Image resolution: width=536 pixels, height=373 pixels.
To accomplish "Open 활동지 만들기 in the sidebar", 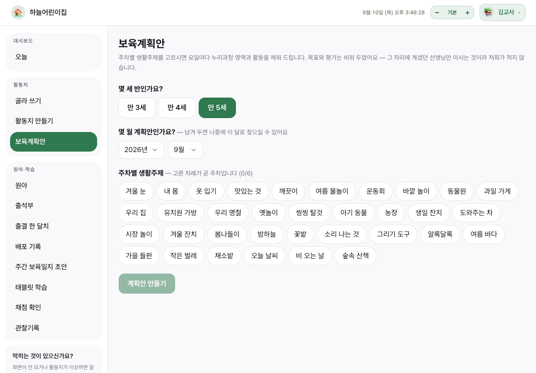I will click(x=54, y=121).
